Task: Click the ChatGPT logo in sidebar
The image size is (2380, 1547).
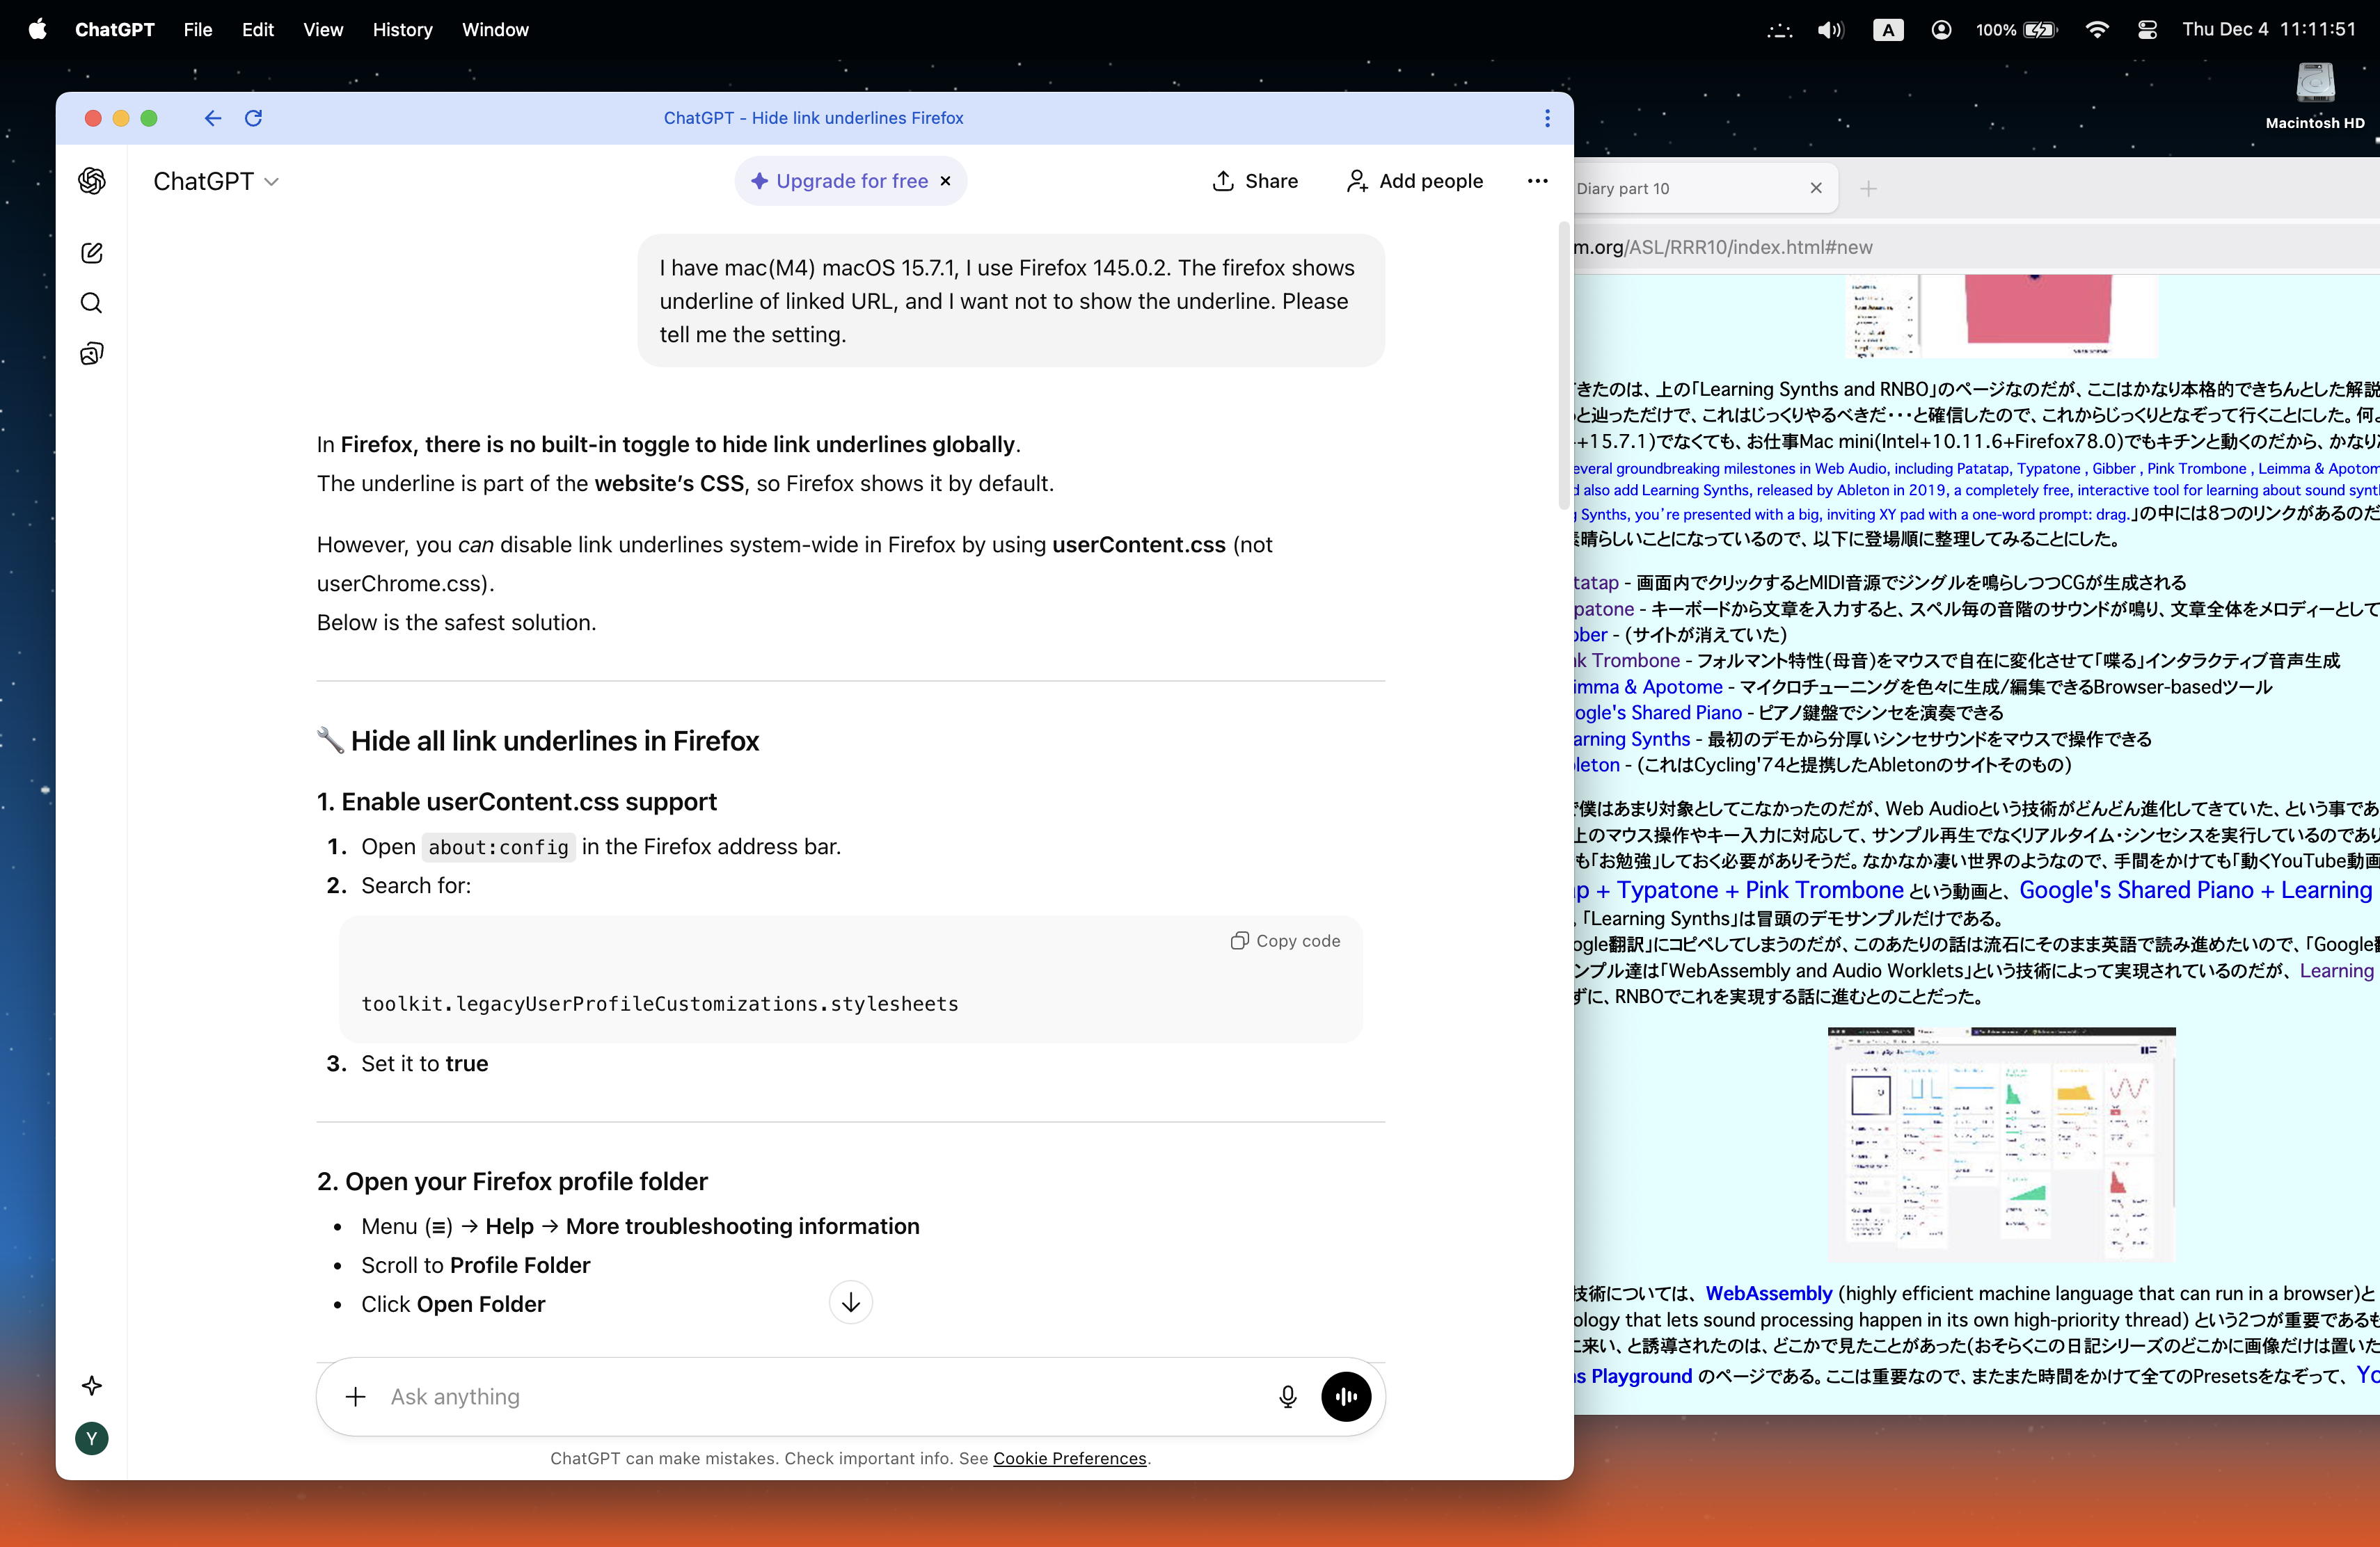Action: [x=92, y=181]
